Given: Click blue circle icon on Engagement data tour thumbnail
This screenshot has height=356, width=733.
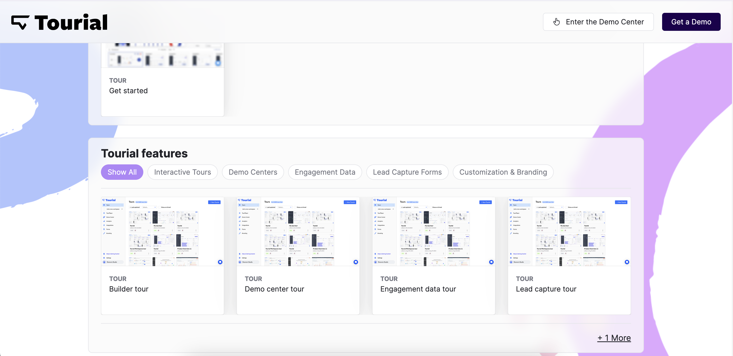Looking at the screenshot, I should (491, 262).
